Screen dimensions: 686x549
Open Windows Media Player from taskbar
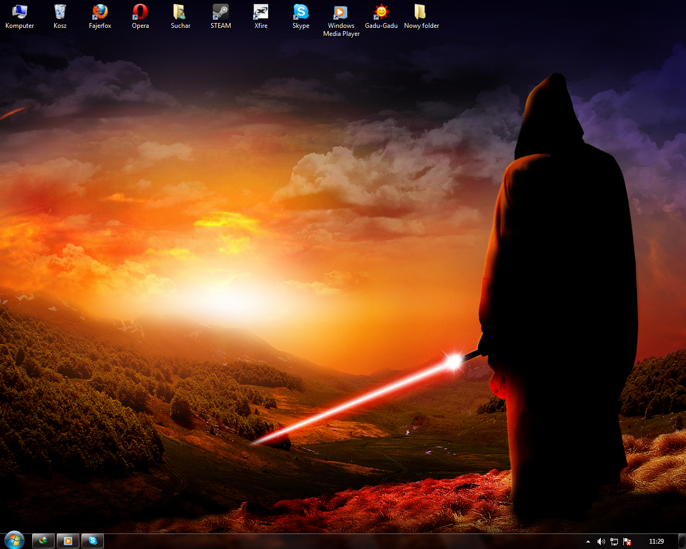click(68, 541)
